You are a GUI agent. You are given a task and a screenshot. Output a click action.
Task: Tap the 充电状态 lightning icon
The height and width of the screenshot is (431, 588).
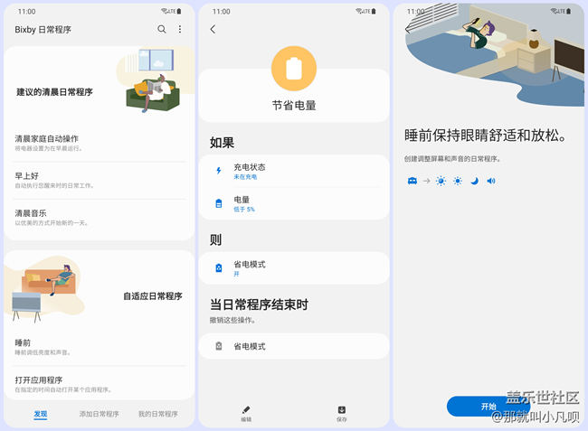click(x=218, y=171)
